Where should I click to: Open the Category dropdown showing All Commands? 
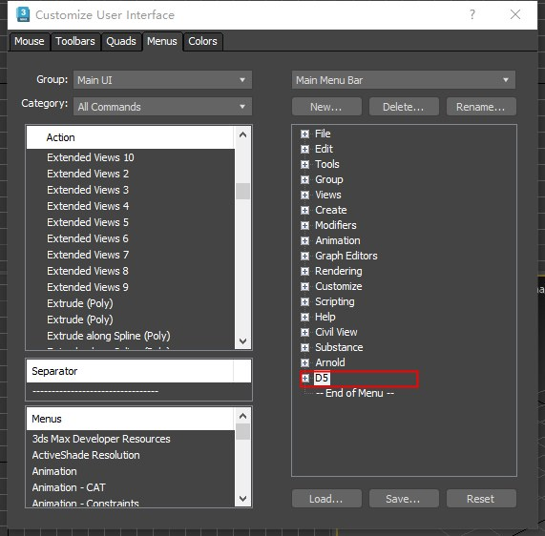162,107
